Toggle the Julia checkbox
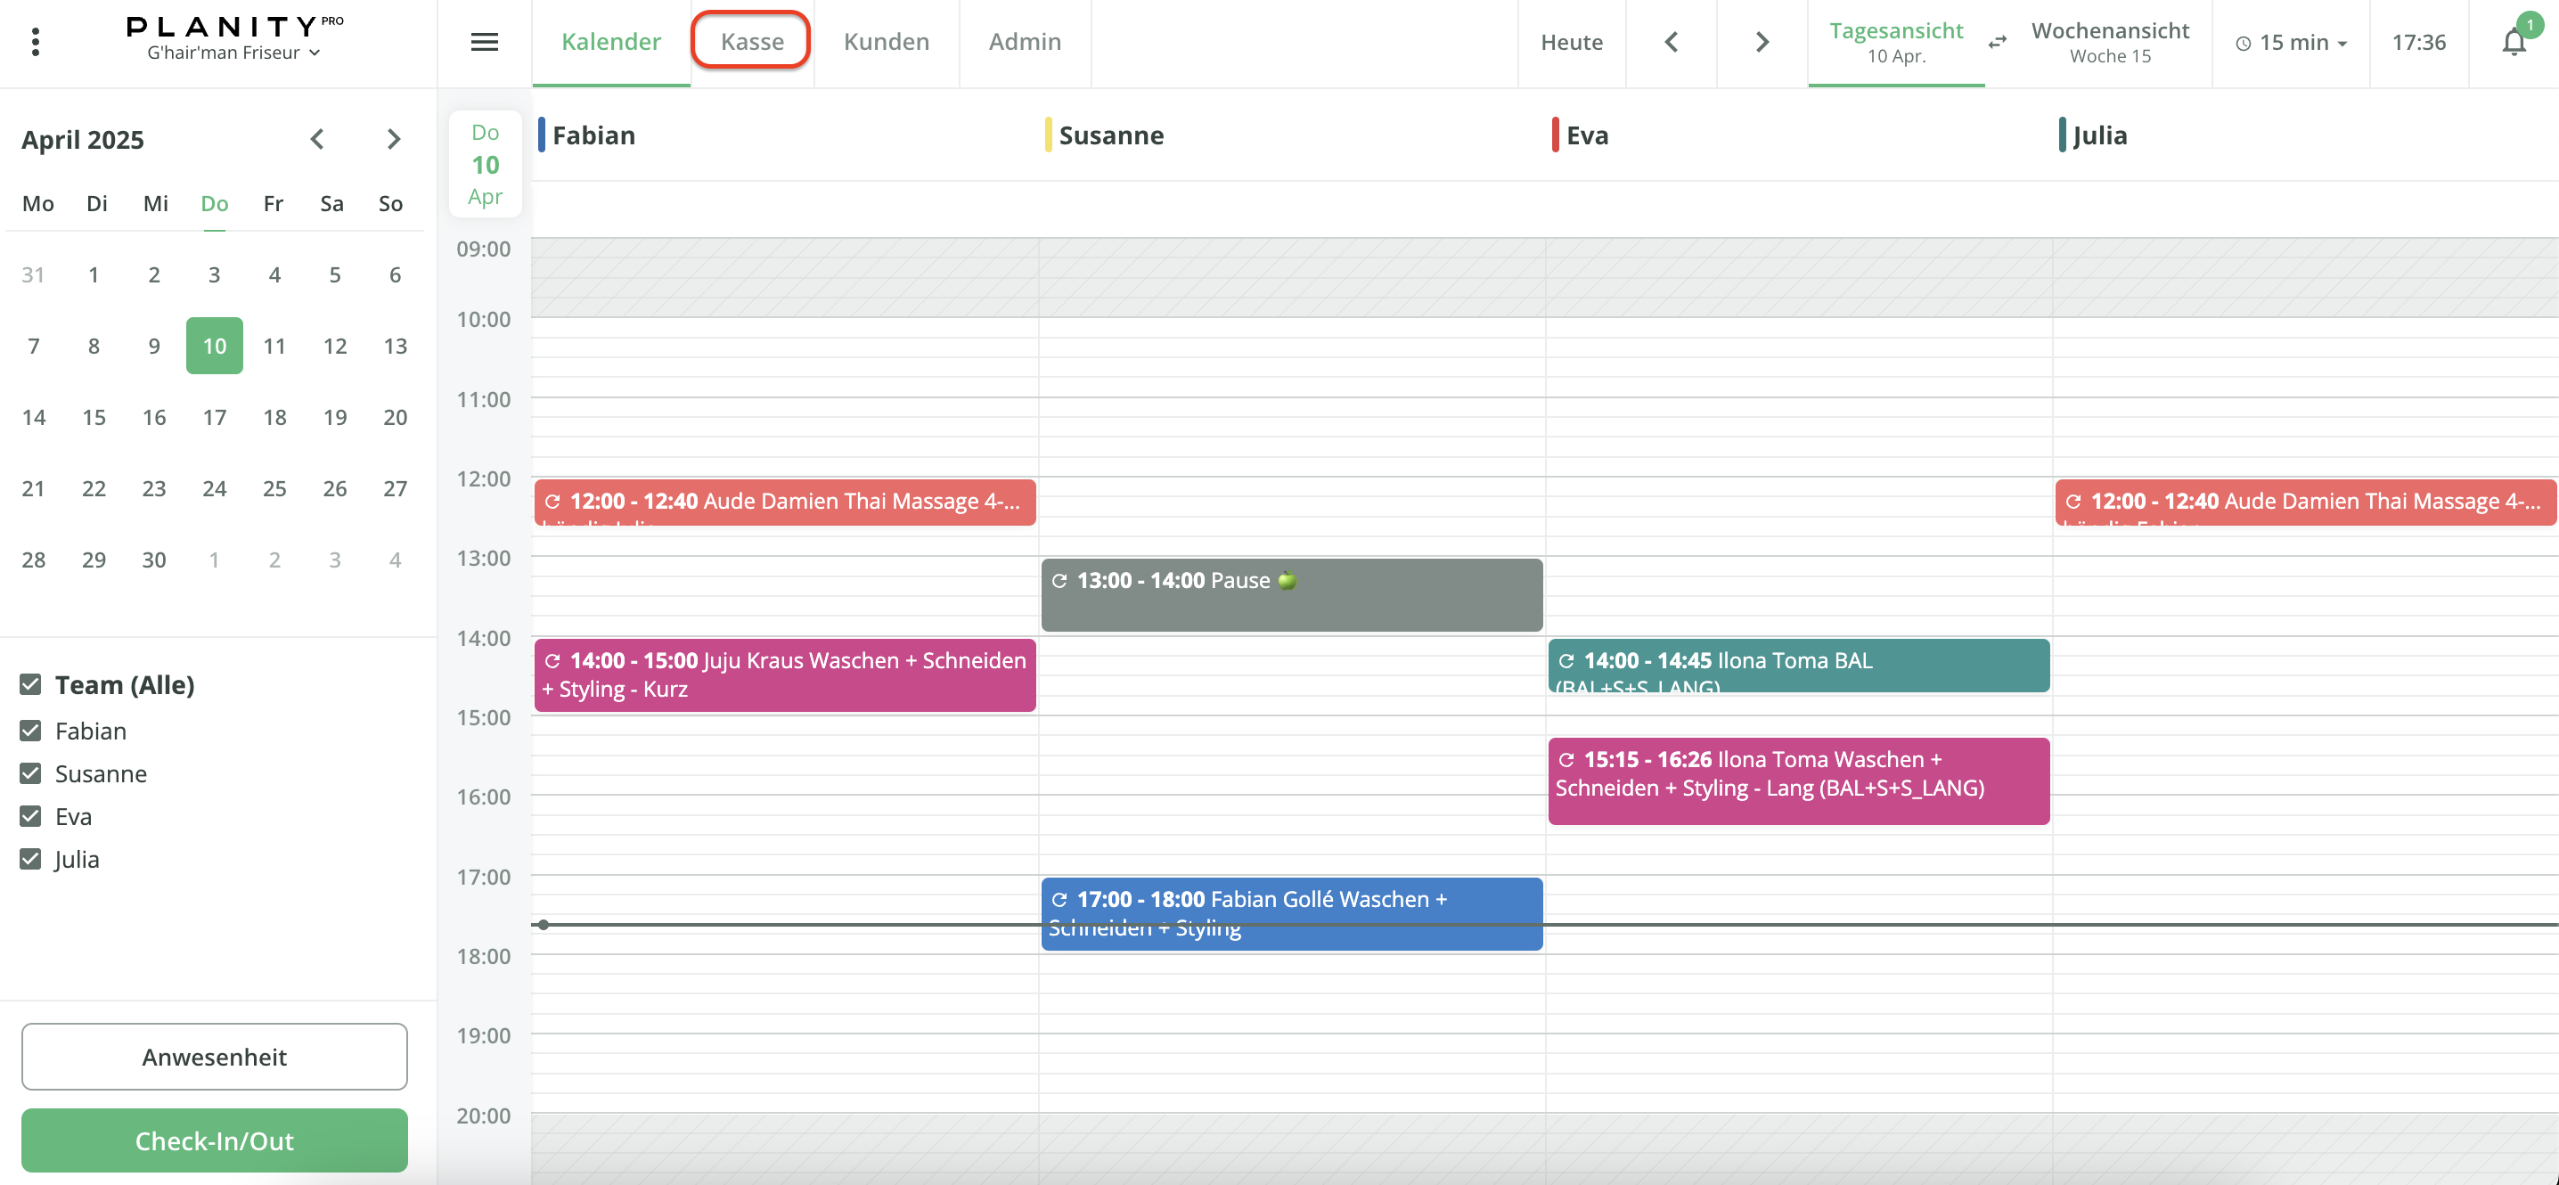The height and width of the screenshot is (1185, 2559). pos(31,858)
